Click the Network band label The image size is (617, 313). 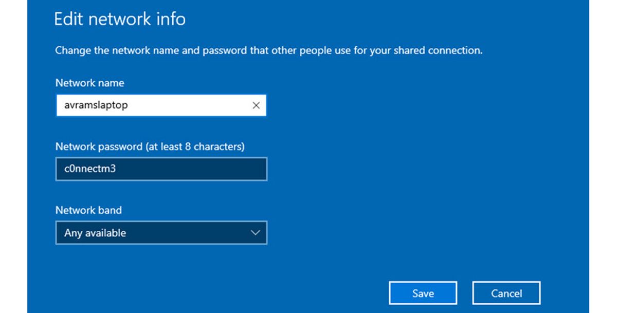[x=88, y=210]
